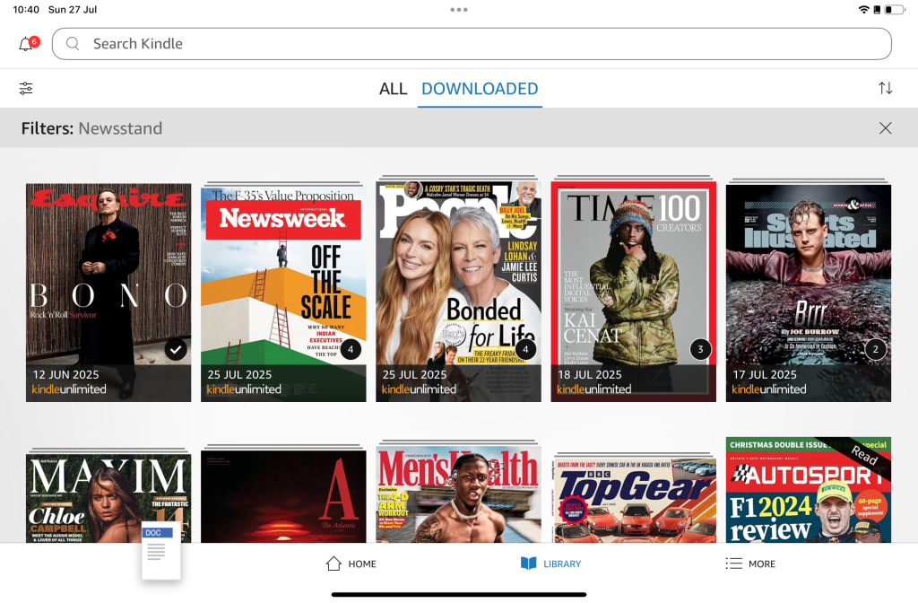Click the Search Kindle field
This screenshot has width=918, height=603.
tap(472, 44)
